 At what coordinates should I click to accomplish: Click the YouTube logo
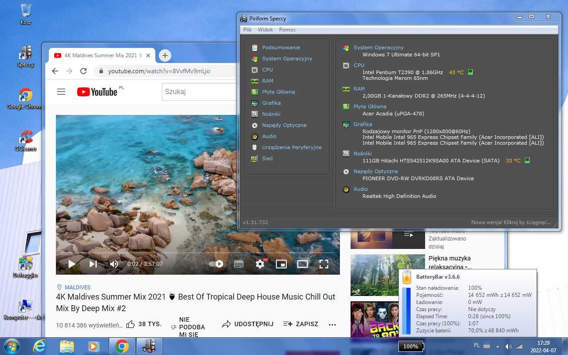[97, 92]
